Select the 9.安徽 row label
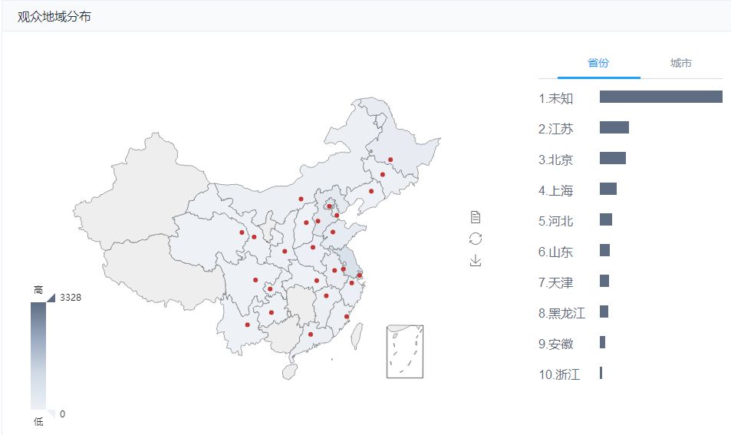 pos(555,344)
